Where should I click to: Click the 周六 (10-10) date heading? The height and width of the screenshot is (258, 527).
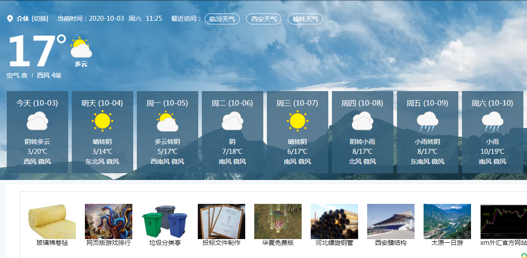click(492, 103)
